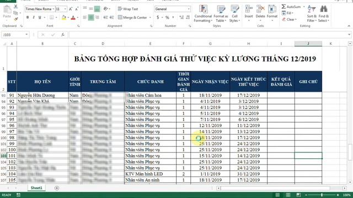The width and height of the screenshot is (353, 198).
Task: Select column H header
Action: click(x=249, y=43)
